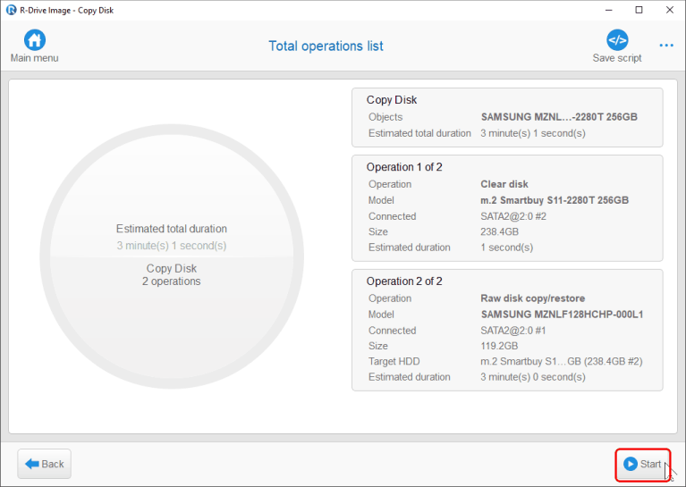Click the '238.4GB' size value
Screen dimensions: 686x487
point(499,231)
